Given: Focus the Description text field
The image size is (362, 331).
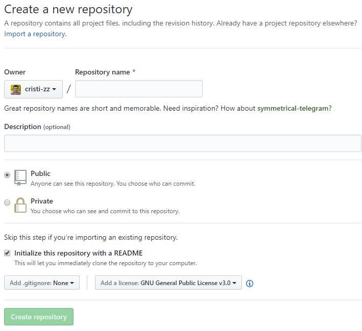Looking at the screenshot, I should coord(182,143).
